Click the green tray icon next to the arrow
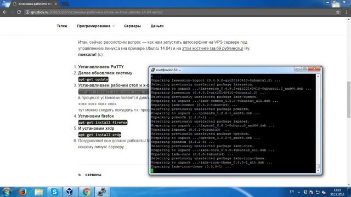The width and height of the screenshot is (351, 197). coord(305,192)
